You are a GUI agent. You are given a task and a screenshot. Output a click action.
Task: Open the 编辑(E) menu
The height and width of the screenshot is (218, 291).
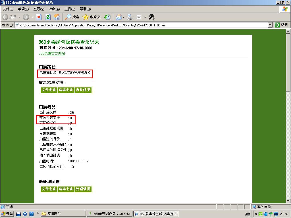(x=23, y=9)
